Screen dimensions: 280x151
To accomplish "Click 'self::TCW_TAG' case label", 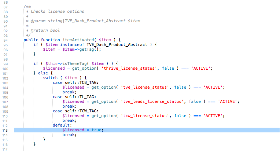I will click(81, 111).
